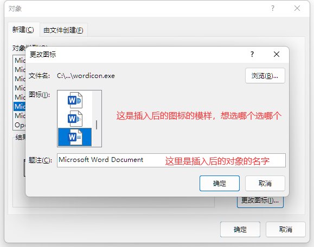Switch to the 由文件创建(F) tab

coord(63,30)
